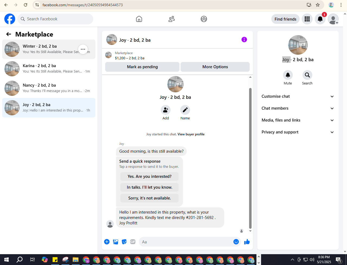
Task: Open the emoji picker in composer
Action: pyautogui.click(x=236, y=242)
